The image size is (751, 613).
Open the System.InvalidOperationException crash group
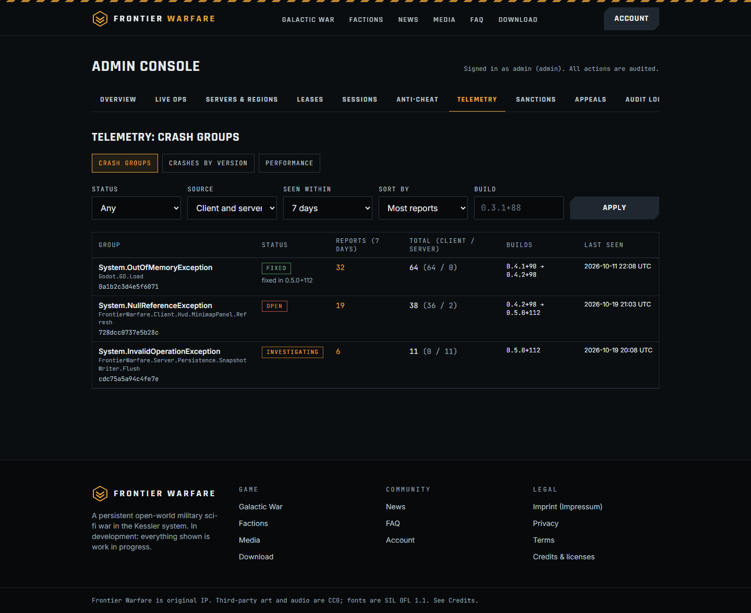click(160, 351)
